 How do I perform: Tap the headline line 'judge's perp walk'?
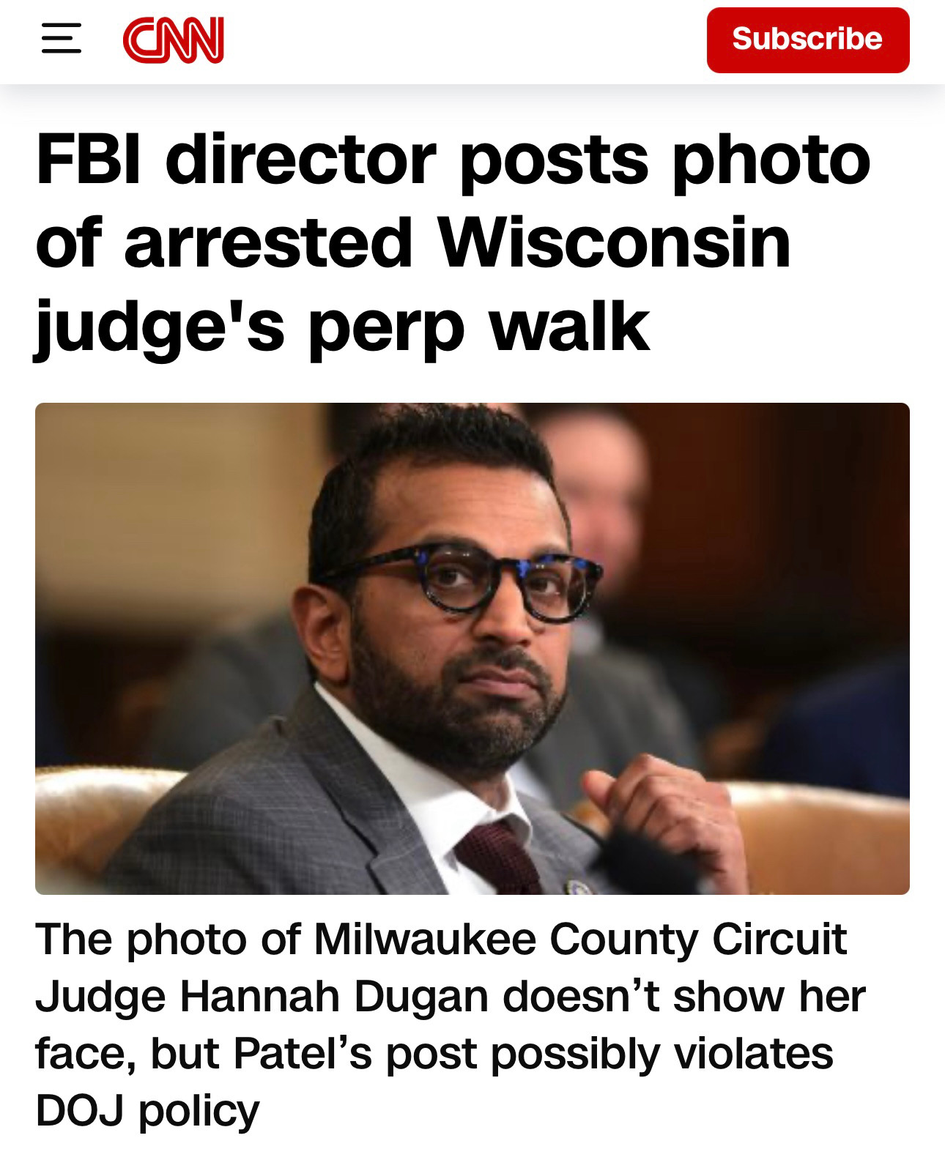coord(342,324)
